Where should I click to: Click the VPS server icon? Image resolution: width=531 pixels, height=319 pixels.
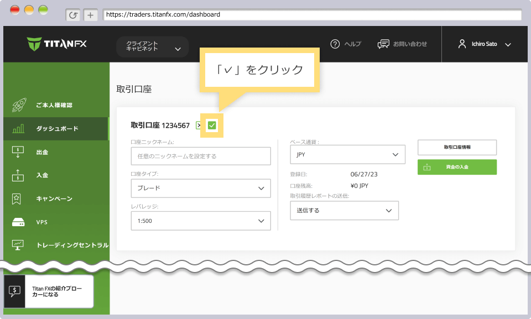(18, 222)
